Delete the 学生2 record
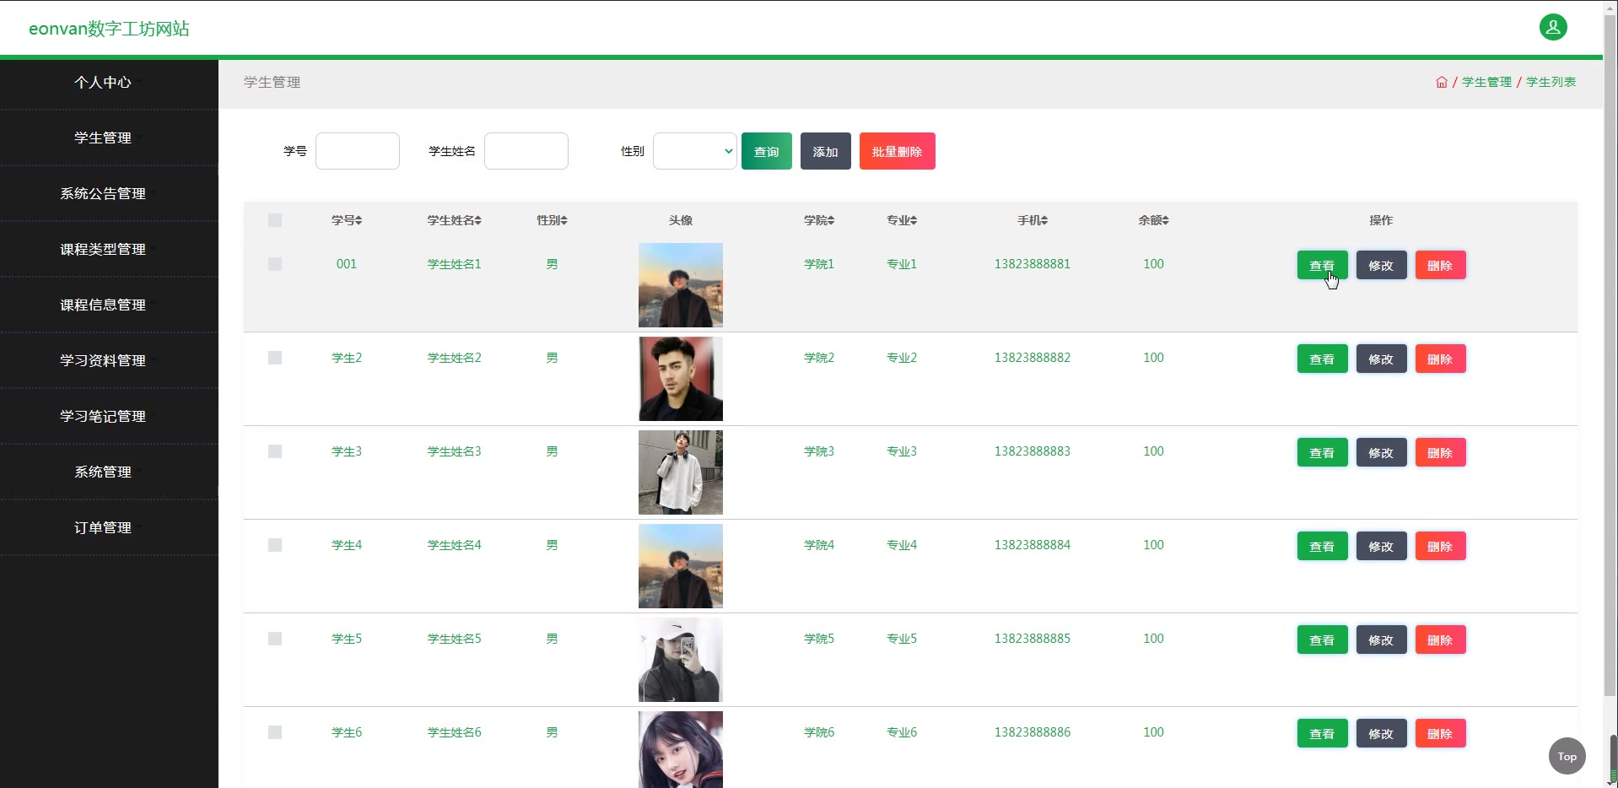Screen dimensions: 1618x788 tap(1440, 359)
